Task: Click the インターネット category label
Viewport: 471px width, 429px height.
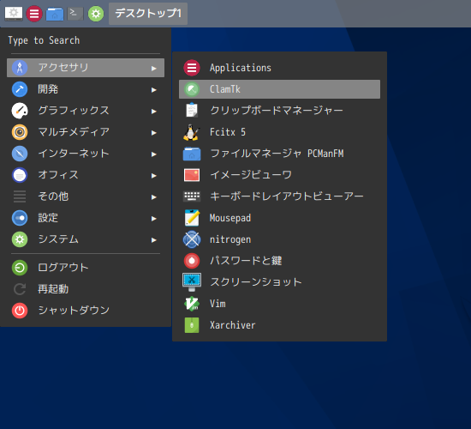Action: (x=74, y=154)
